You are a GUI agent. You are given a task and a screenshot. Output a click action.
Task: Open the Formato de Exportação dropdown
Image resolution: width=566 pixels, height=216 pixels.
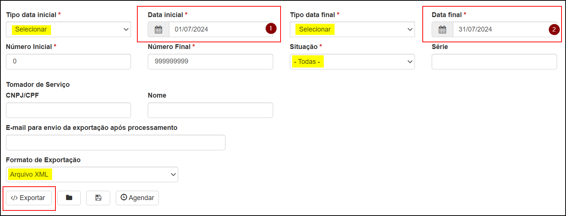tap(92, 174)
